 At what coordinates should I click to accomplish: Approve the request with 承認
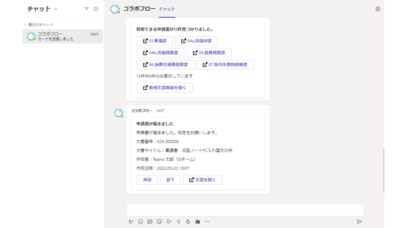[147, 180]
